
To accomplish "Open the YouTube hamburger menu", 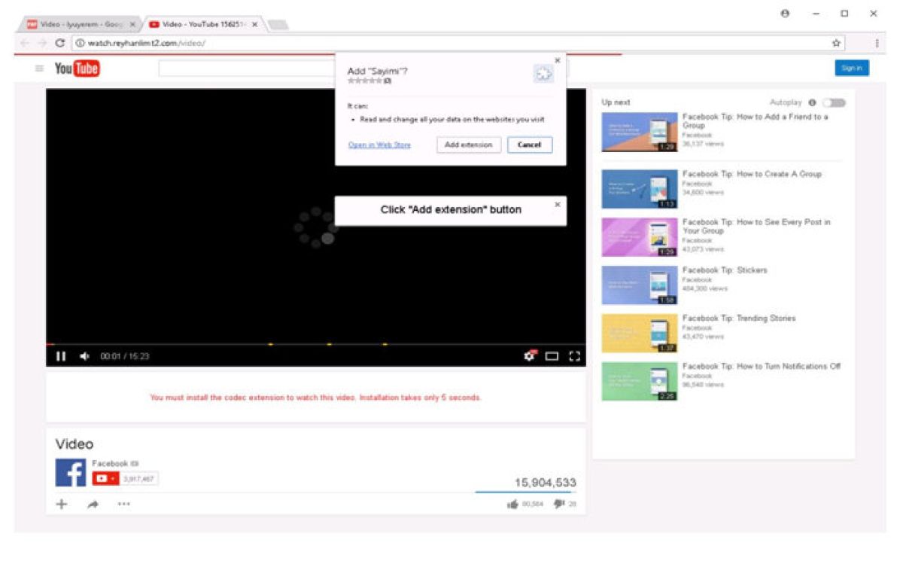I will (x=39, y=69).
